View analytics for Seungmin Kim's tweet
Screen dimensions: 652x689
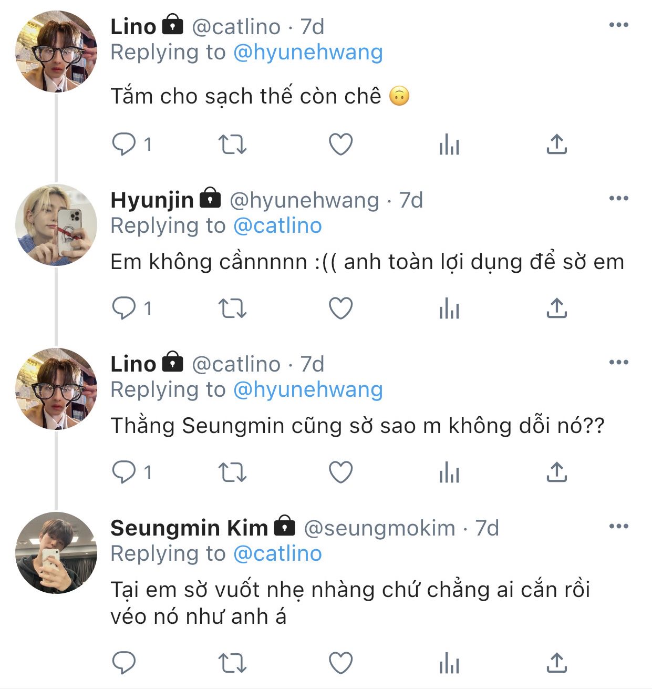coord(449,663)
